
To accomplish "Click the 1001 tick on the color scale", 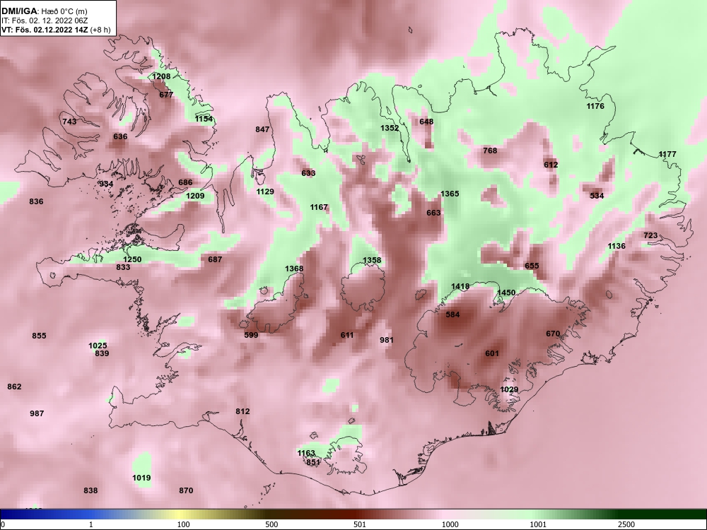I will 539,524.
